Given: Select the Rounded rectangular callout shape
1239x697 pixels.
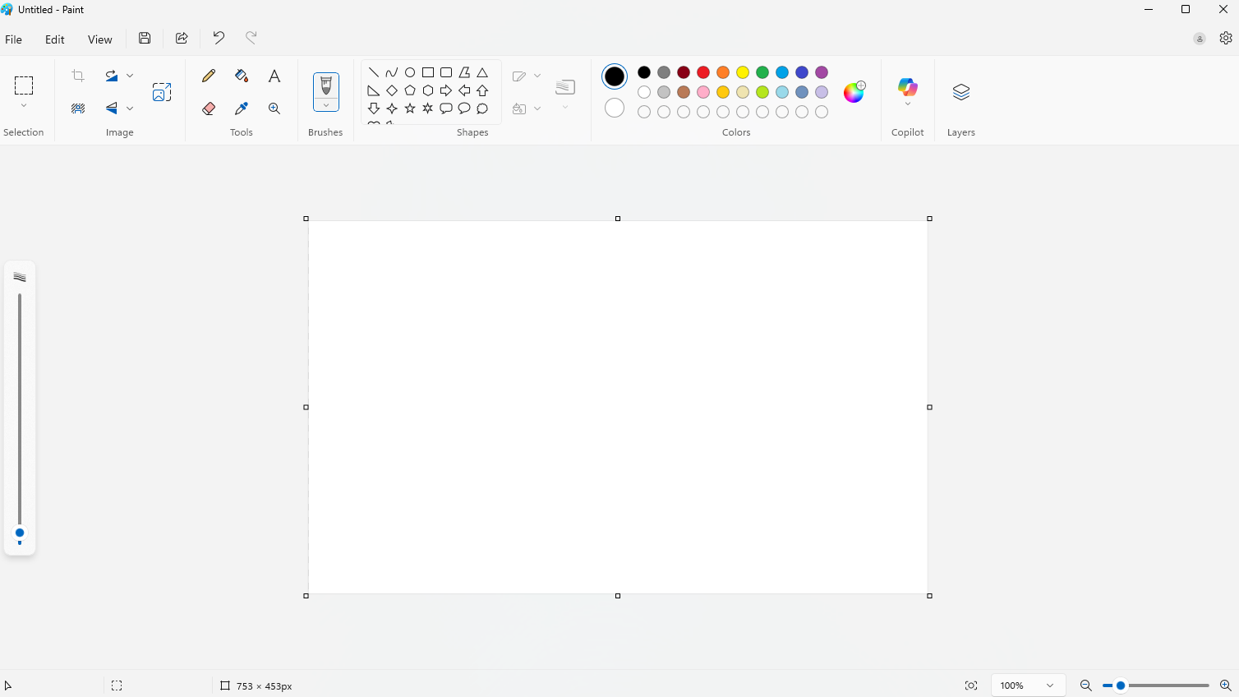Looking at the screenshot, I should tap(446, 108).
